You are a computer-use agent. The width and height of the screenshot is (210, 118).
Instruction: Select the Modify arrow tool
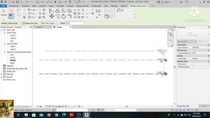coord(4,11)
